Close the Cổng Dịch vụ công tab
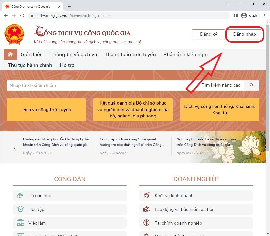Viewport: 270px width, 236px height. [59, 7]
